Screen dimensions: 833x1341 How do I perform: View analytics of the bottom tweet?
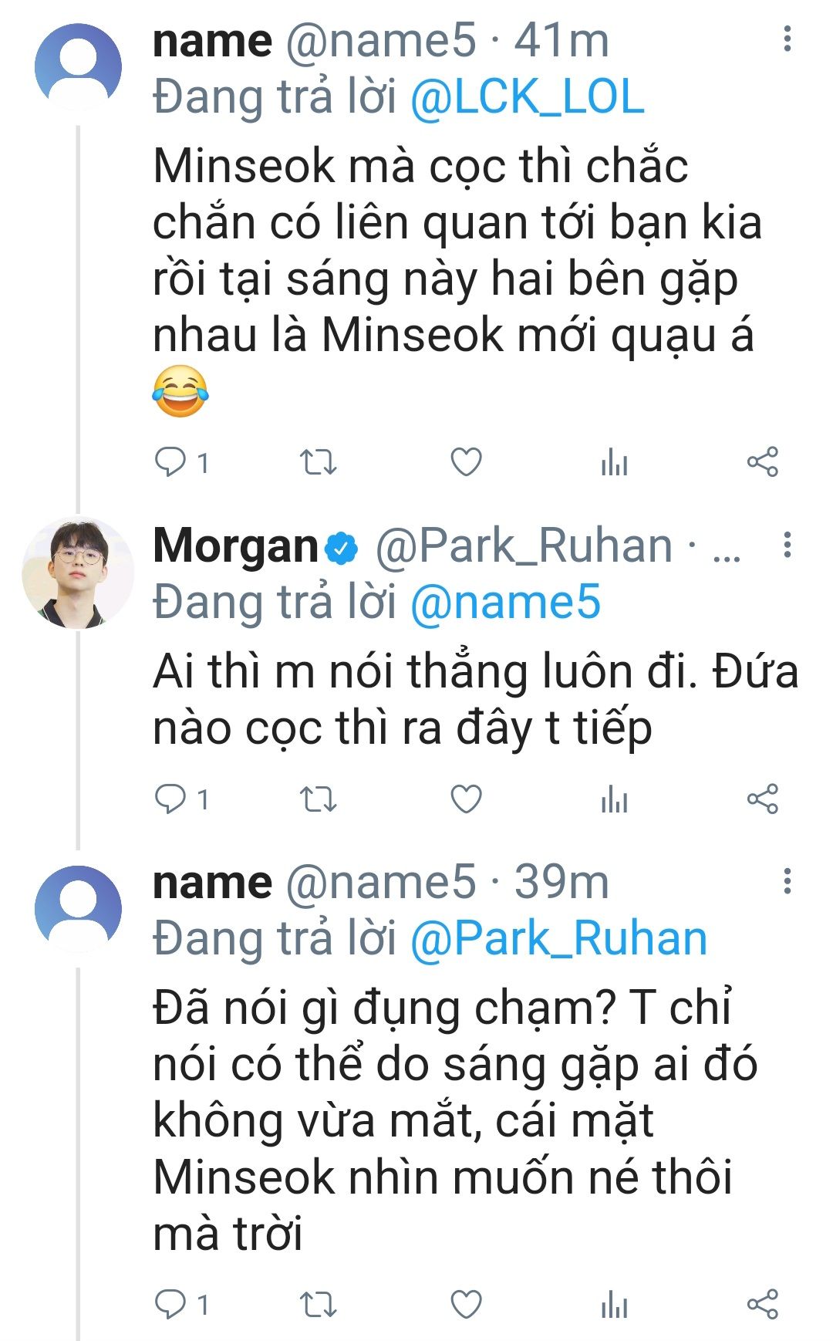click(x=614, y=1305)
